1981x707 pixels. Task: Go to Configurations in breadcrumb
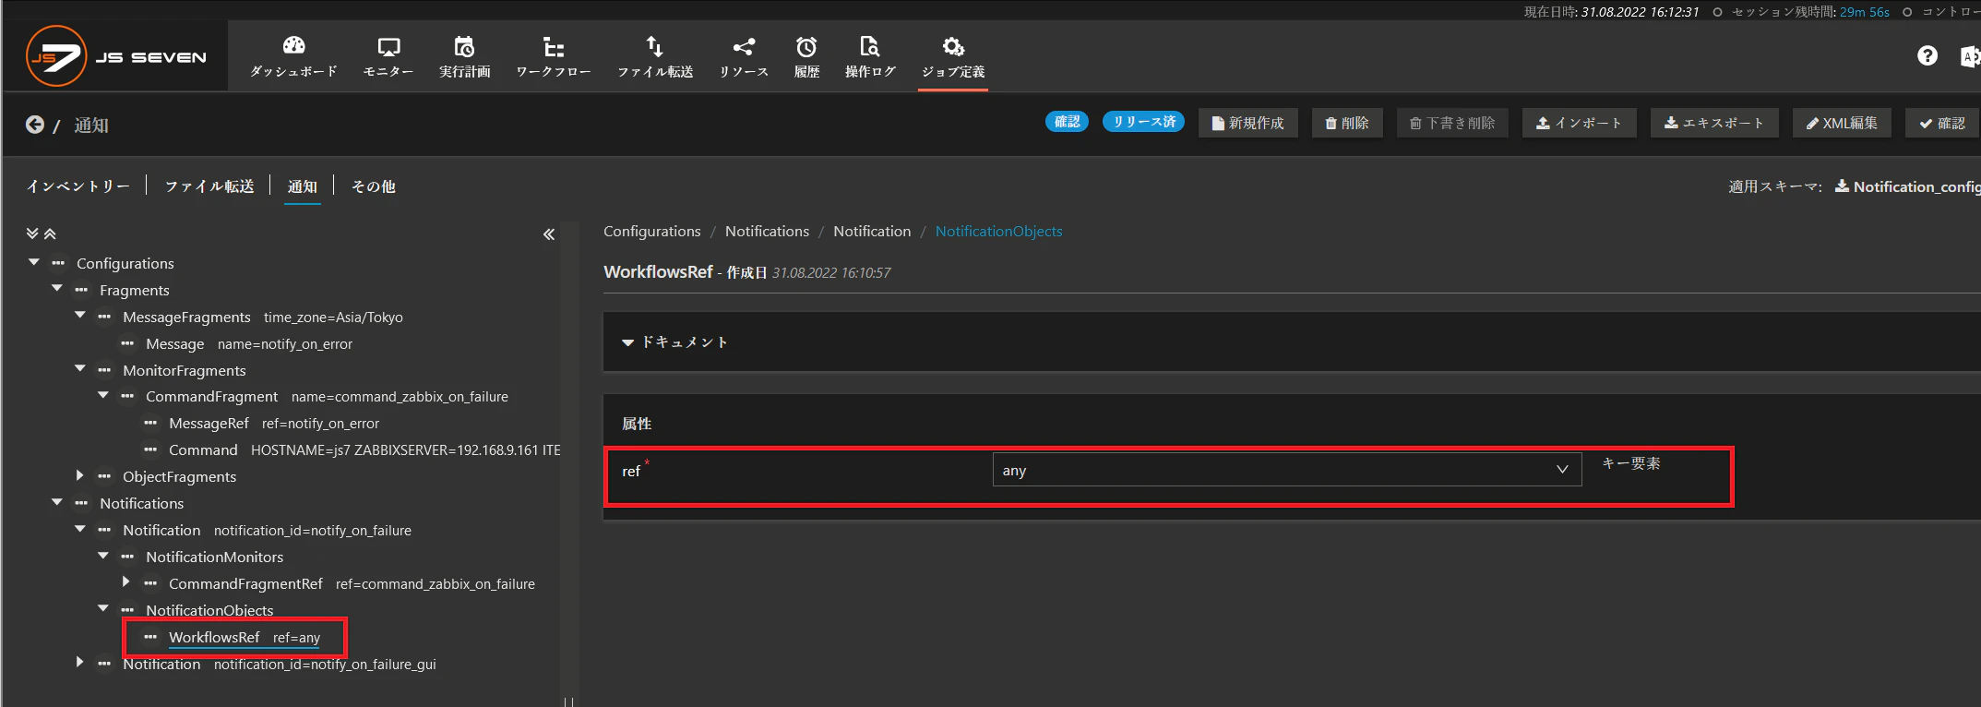coord(652,231)
